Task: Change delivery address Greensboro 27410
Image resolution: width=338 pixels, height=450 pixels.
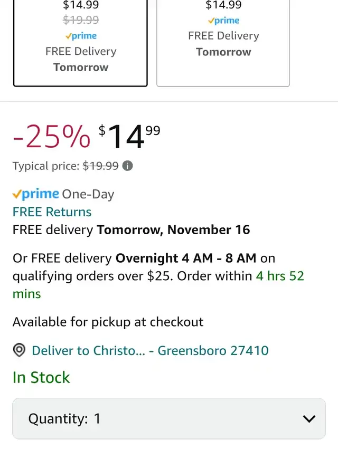Action: [x=150, y=350]
